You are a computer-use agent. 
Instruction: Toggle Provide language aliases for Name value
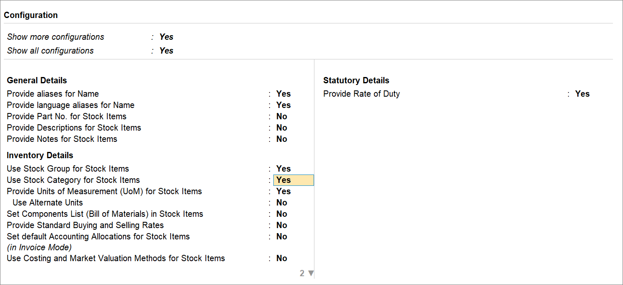(x=283, y=105)
